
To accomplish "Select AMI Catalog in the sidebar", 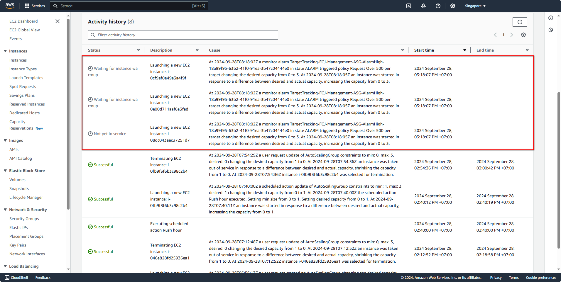I will point(21,158).
